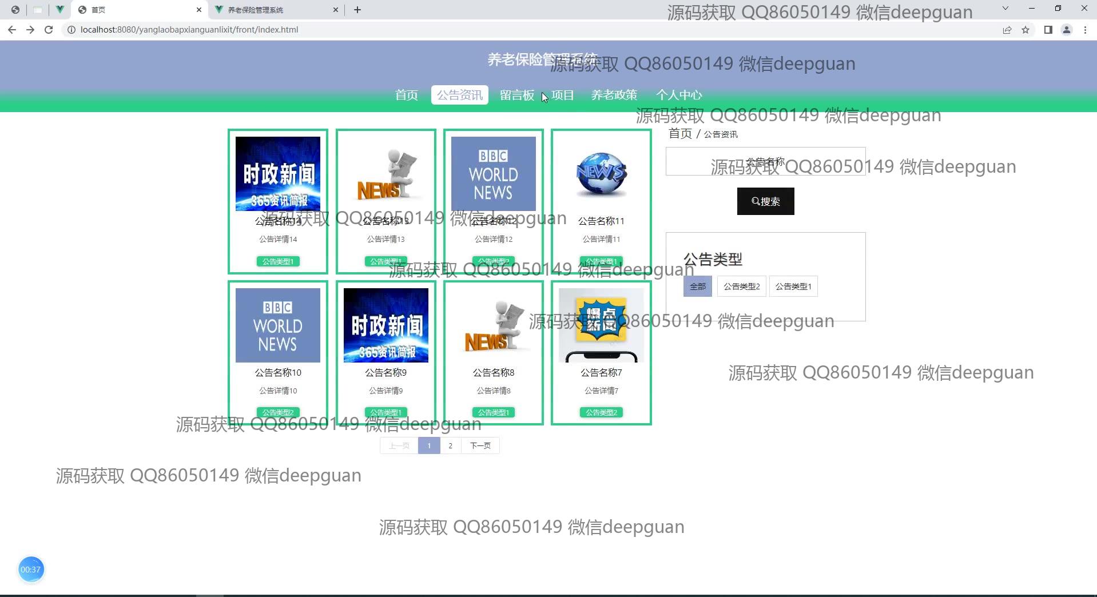Expand the tab search chevron

pyautogui.click(x=1005, y=9)
